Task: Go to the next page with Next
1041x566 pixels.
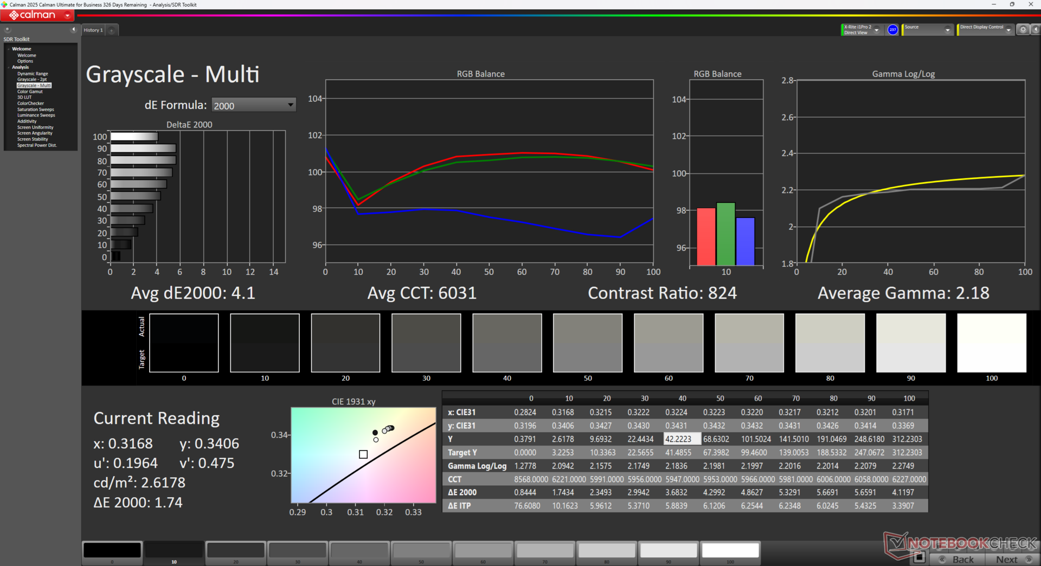Action: click(x=1013, y=559)
